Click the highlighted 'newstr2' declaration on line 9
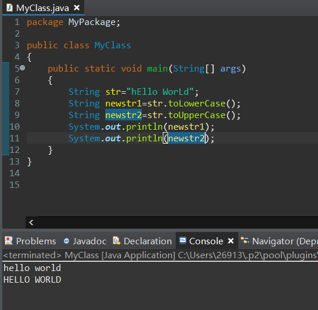 click(x=123, y=115)
